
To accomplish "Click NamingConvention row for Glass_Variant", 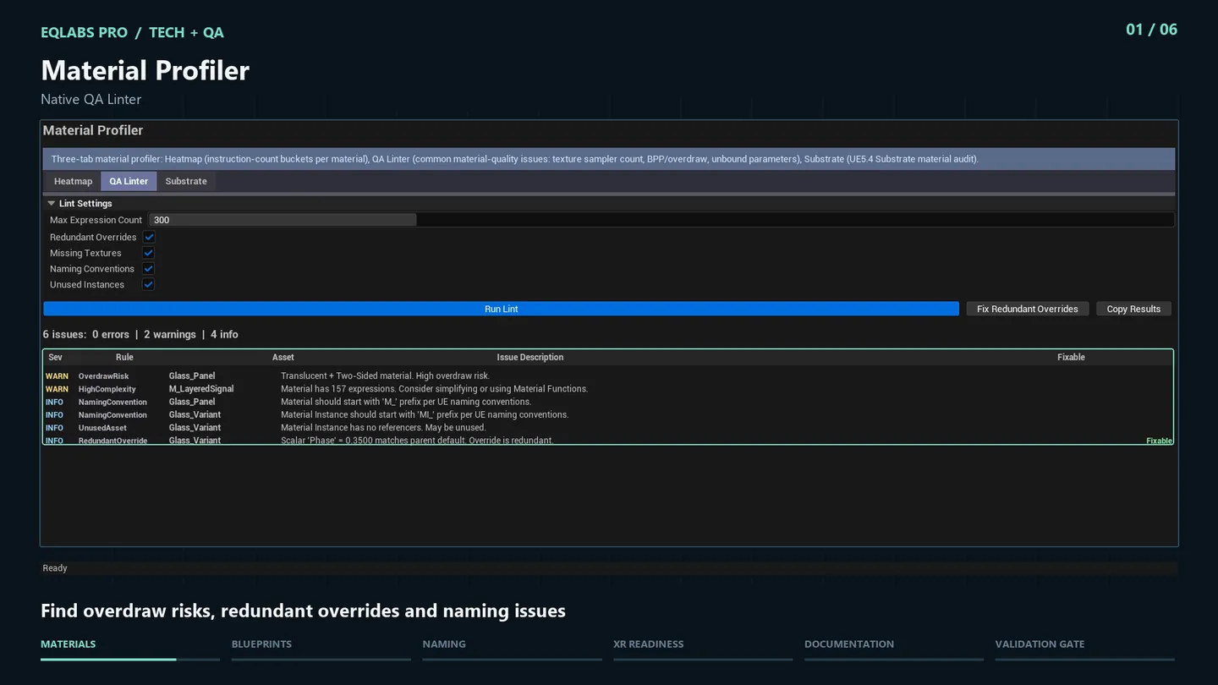I will tap(608, 415).
